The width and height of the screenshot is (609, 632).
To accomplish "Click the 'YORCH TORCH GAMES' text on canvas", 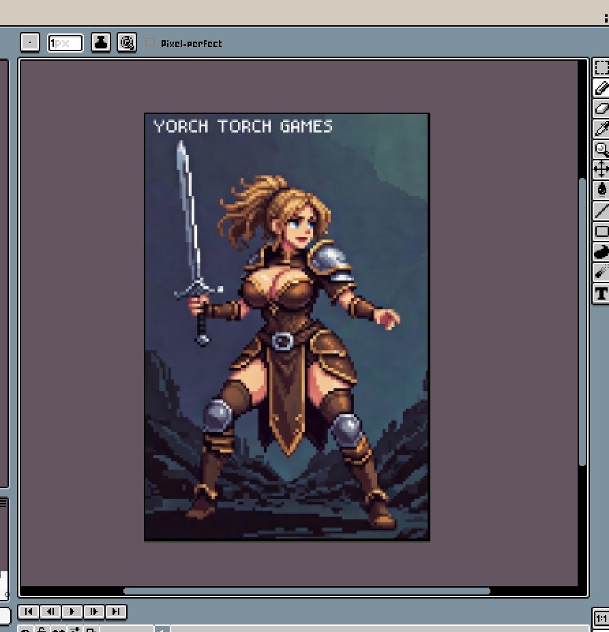I will (x=243, y=126).
